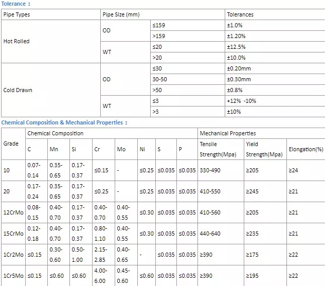Select the 440-640 tensile strength cell

(x=210, y=234)
